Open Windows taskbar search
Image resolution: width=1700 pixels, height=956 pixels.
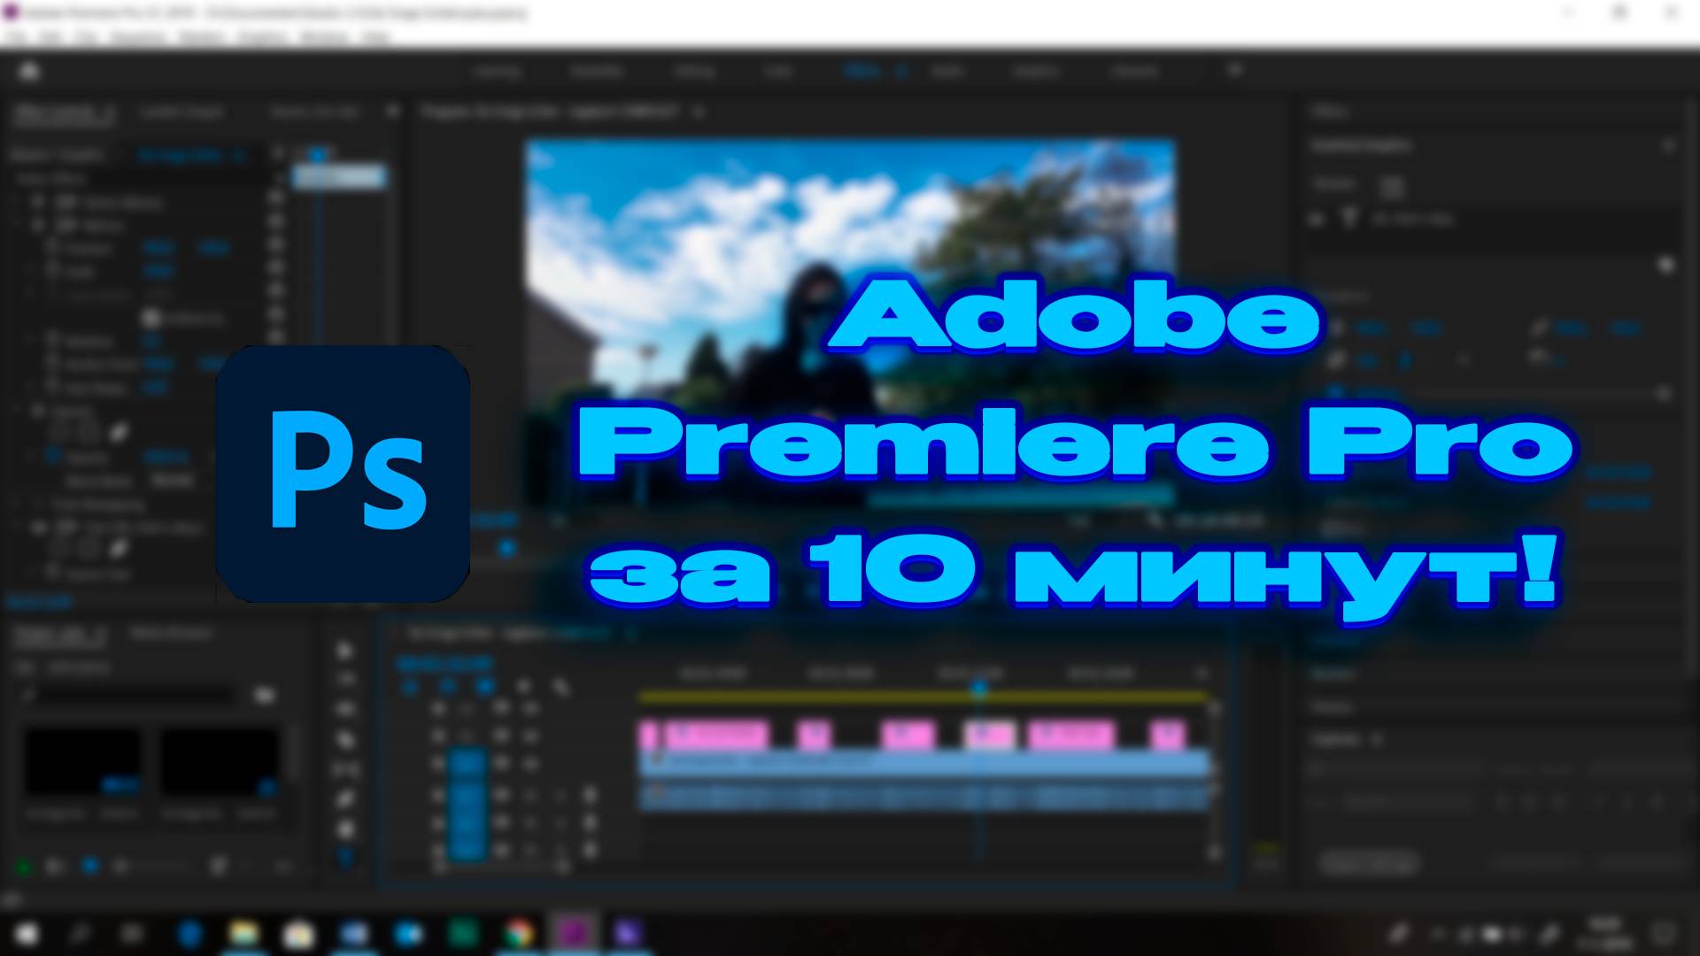point(81,933)
